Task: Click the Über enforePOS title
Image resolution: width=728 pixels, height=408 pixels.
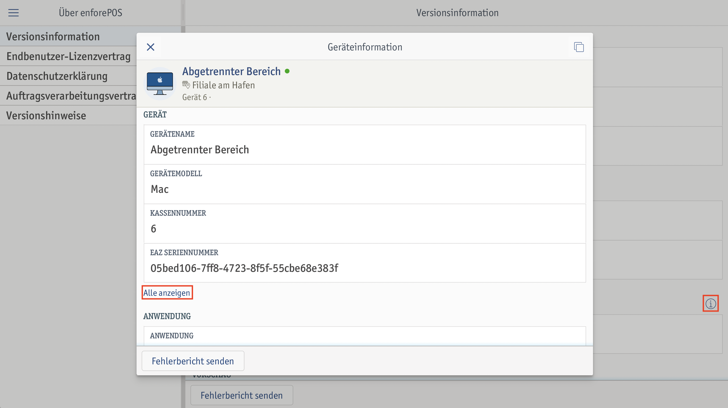Action: [x=90, y=13]
